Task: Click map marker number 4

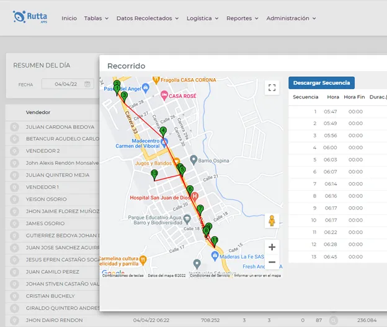Action: (x=163, y=132)
